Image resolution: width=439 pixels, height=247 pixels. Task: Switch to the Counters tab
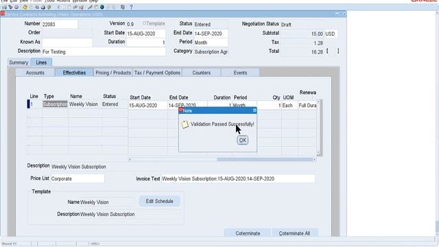pyautogui.click(x=201, y=73)
